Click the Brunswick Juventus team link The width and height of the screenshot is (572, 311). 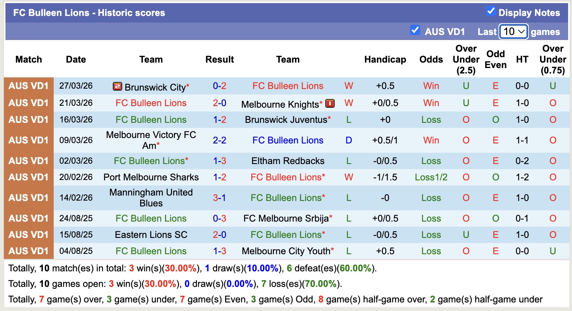click(x=286, y=120)
